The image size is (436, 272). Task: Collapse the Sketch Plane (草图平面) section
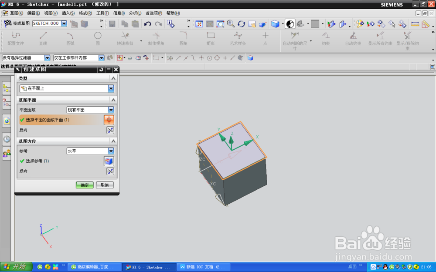[x=113, y=100]
